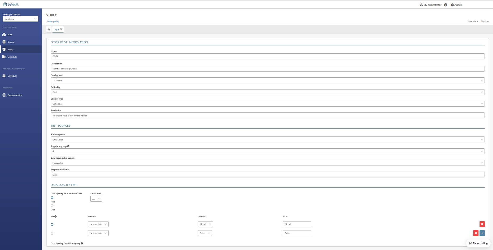Viewport: 493px width, 250px height.
Task: Add a new satellite column row
Action: click(482, 233)
